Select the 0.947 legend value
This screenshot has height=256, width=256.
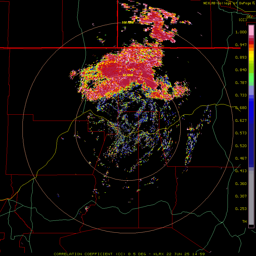click(x=241, y=45)
